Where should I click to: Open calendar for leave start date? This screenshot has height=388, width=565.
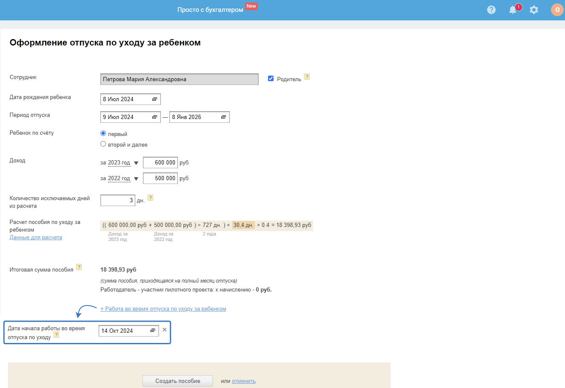click(154, 117)
